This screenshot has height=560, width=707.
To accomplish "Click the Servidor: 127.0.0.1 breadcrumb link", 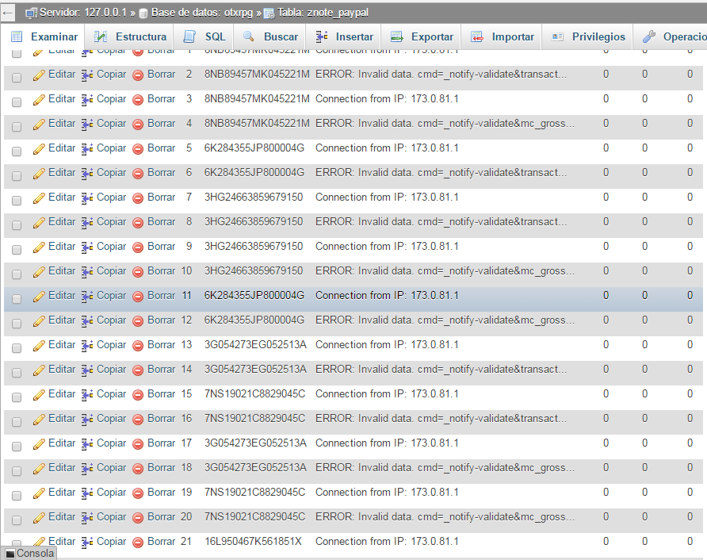I will coord(83,13).
